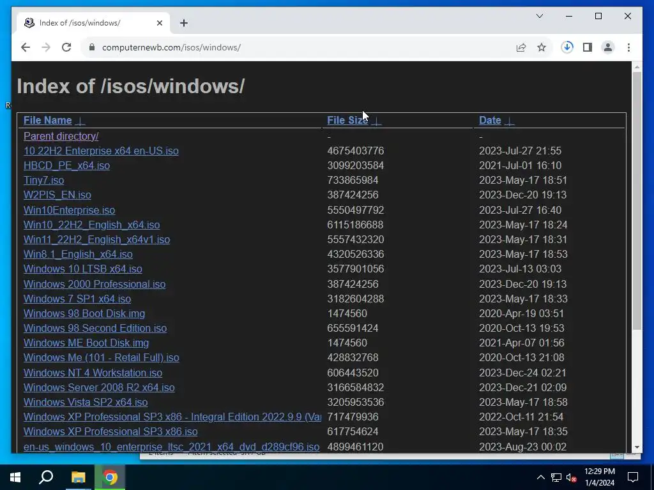Click file size 4675403776
Image resolution: width=654 pixels, height=490 pixels.
[x=355, y=151]
